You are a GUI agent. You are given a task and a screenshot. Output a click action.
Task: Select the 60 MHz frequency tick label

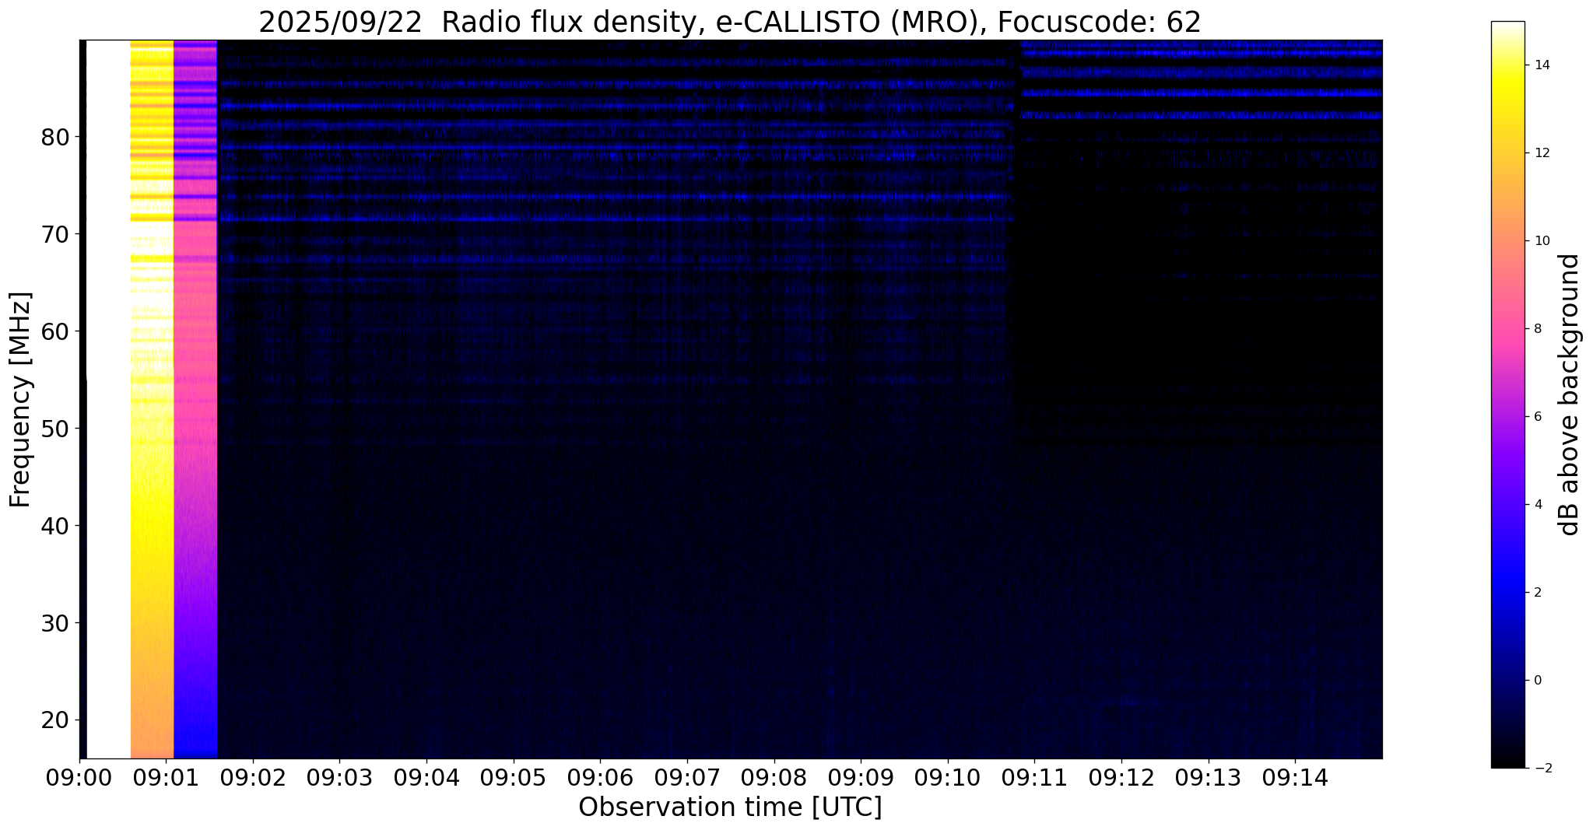coord(54,331)
